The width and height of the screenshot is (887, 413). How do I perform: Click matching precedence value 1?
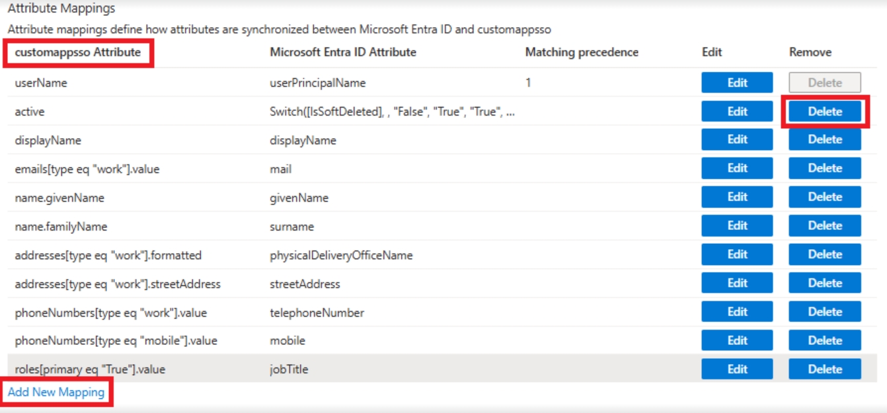click(528, 83)
